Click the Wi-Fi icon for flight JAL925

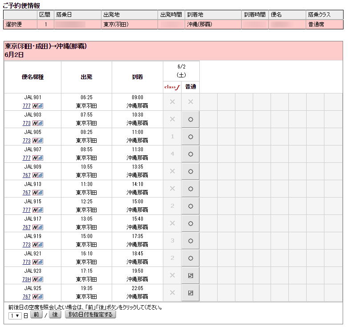point(40,297)
